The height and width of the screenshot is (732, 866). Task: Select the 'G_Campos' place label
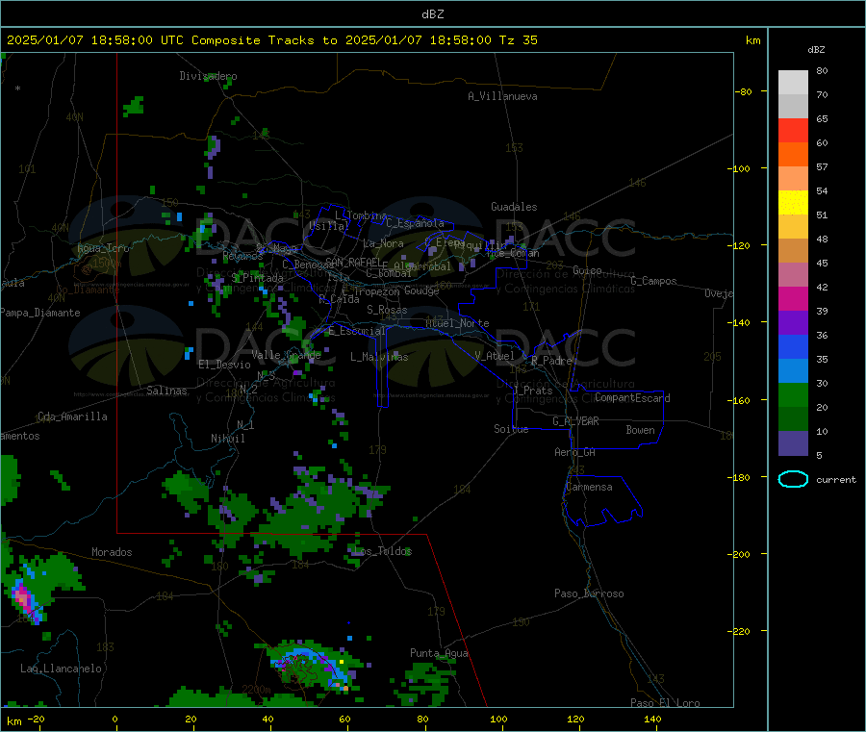(654, 281)
